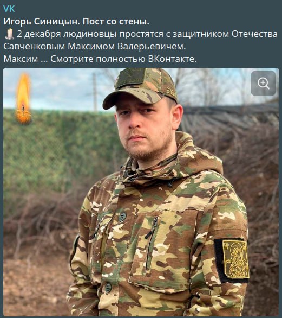
Task: Open the title 'Игорь Синицын. Пост со стены.'
Action: pyautogui.click(x=76, y=22)
